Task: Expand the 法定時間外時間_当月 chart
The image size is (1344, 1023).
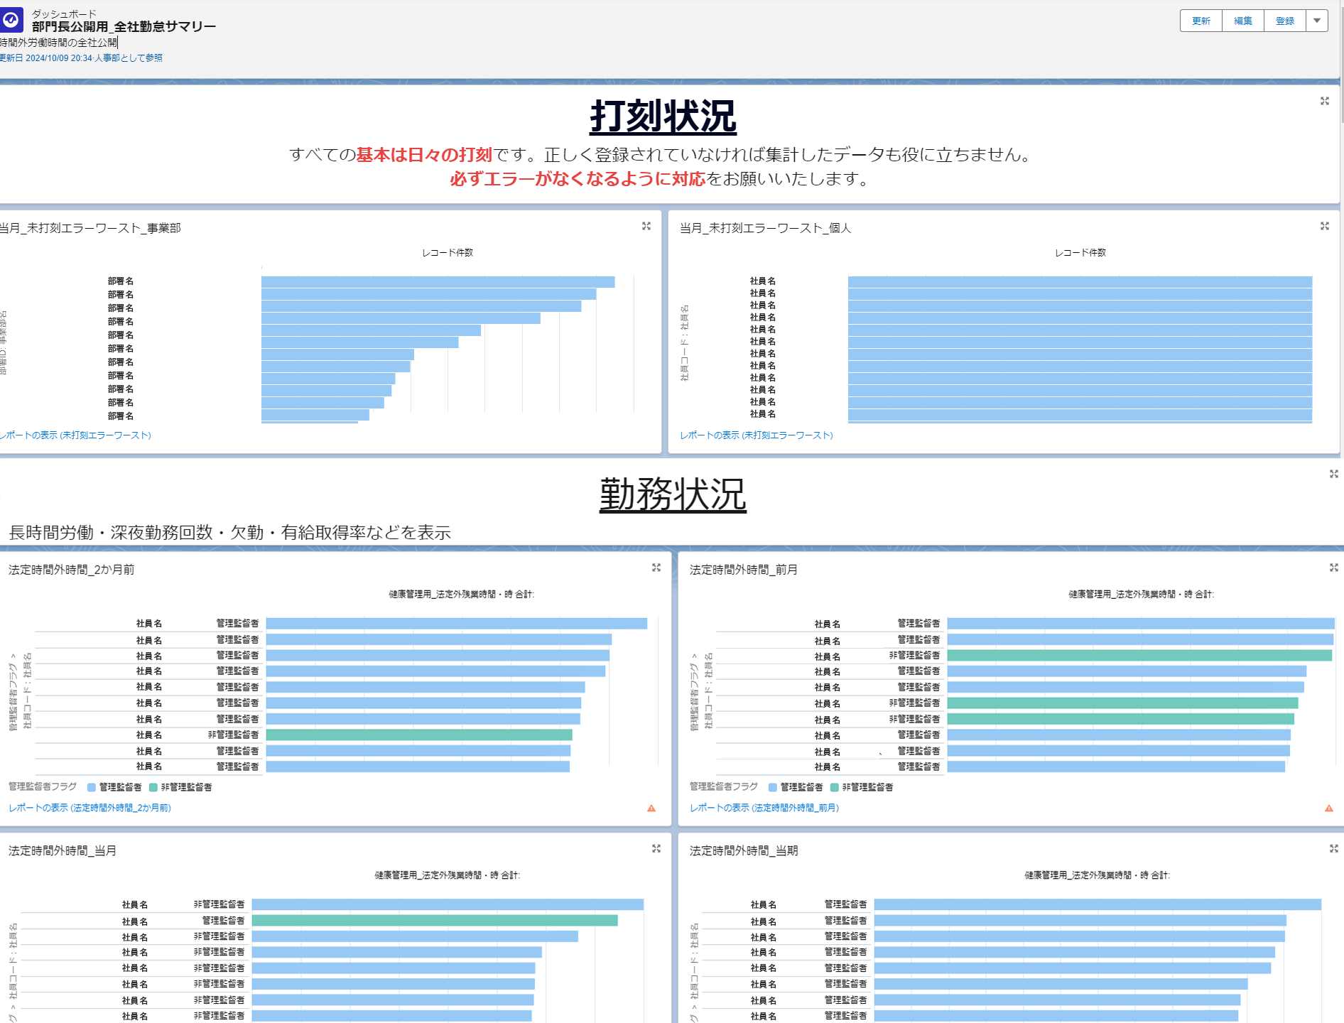Action: [655, 848]
